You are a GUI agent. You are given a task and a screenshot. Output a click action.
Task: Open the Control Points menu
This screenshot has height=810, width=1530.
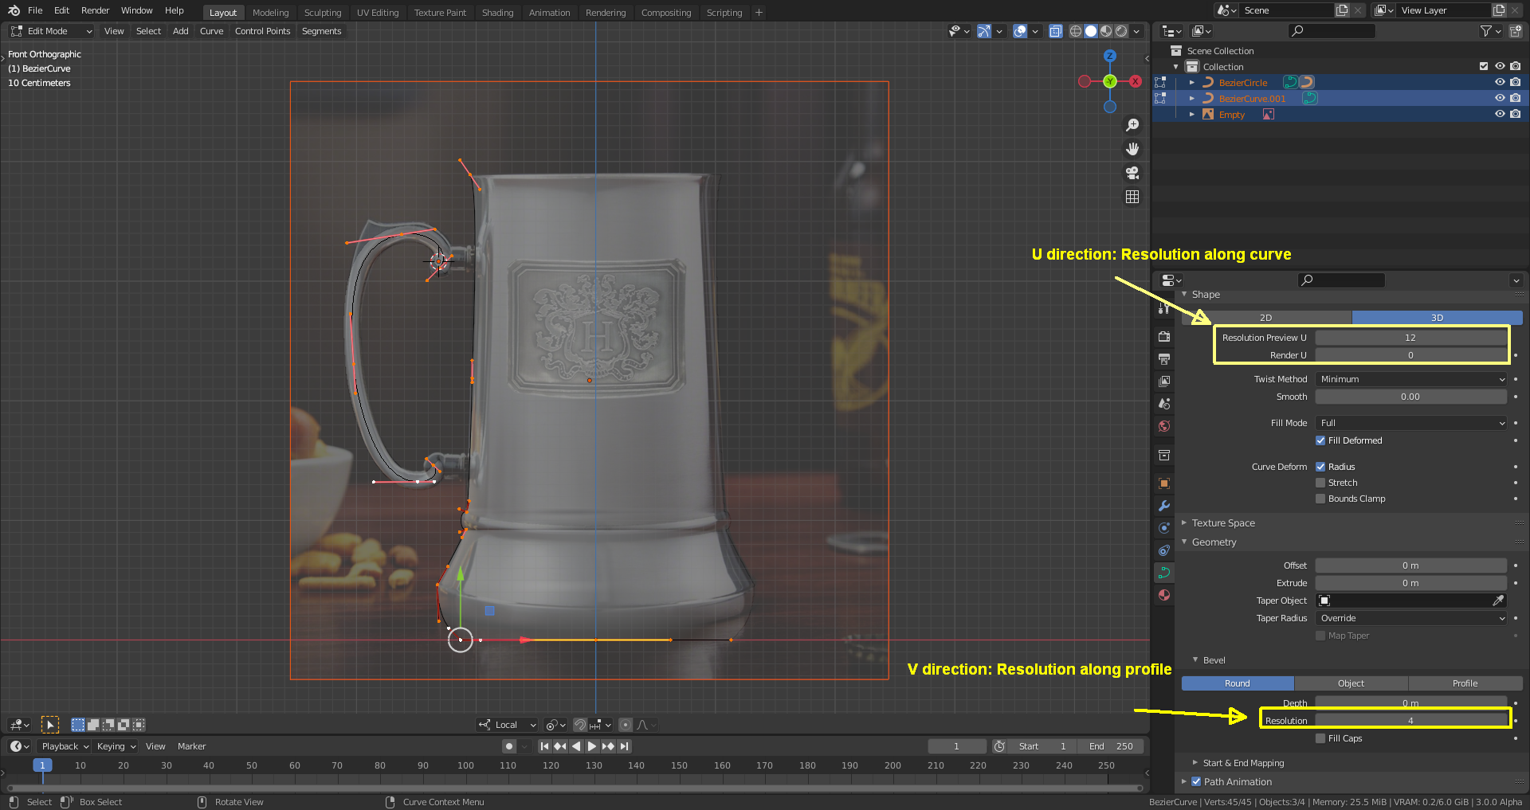(263, 31)
